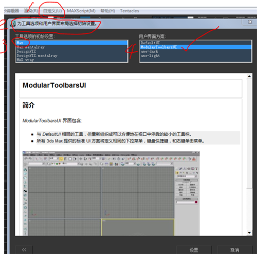Select DesignVIZ.mentalray initial setting
Viewport: 257px width, 254px height.
click(71, 56)
